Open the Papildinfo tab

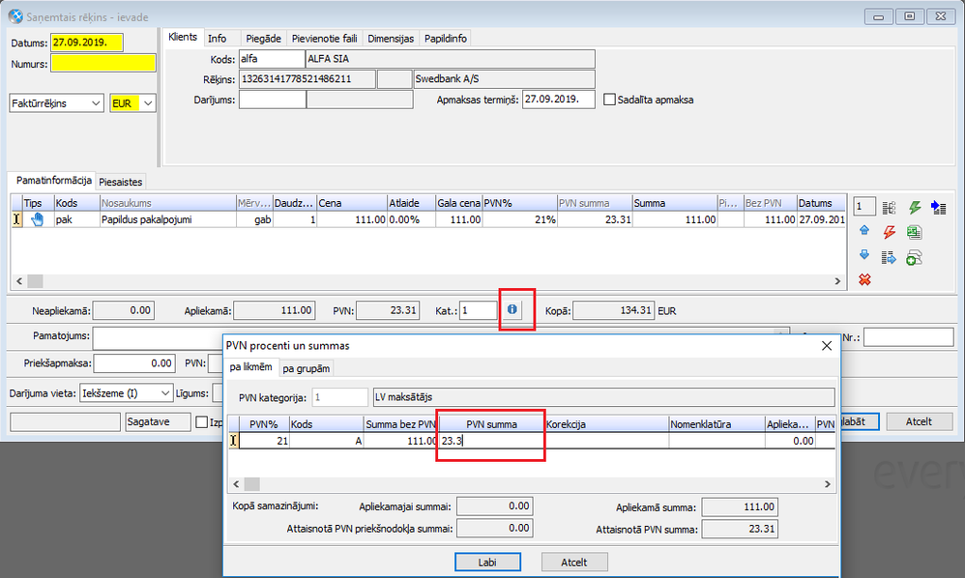pos(446,38)
